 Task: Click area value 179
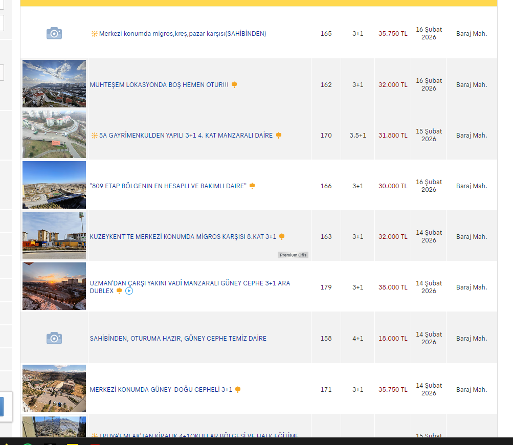point(326,287)
